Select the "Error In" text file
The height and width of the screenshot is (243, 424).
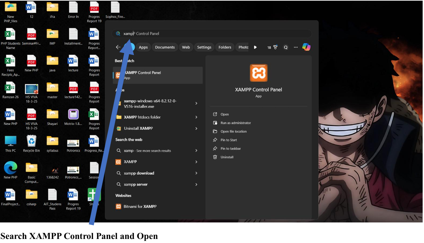(73, 10)
